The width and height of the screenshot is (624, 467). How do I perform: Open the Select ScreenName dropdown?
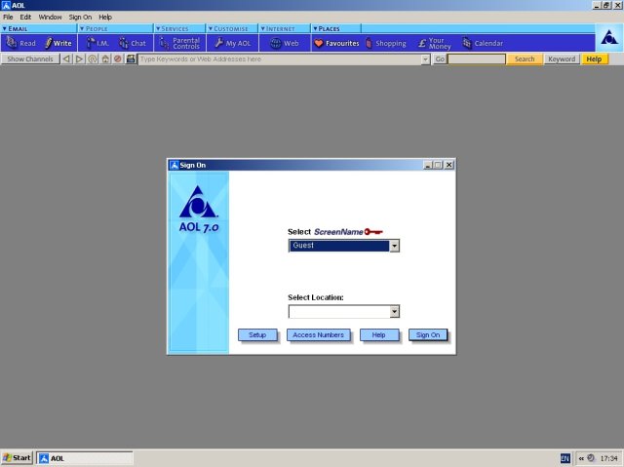[394, 246]
